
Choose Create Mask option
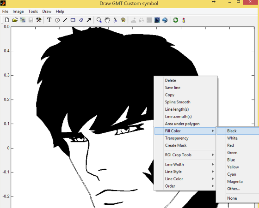(x=185, y=145)
